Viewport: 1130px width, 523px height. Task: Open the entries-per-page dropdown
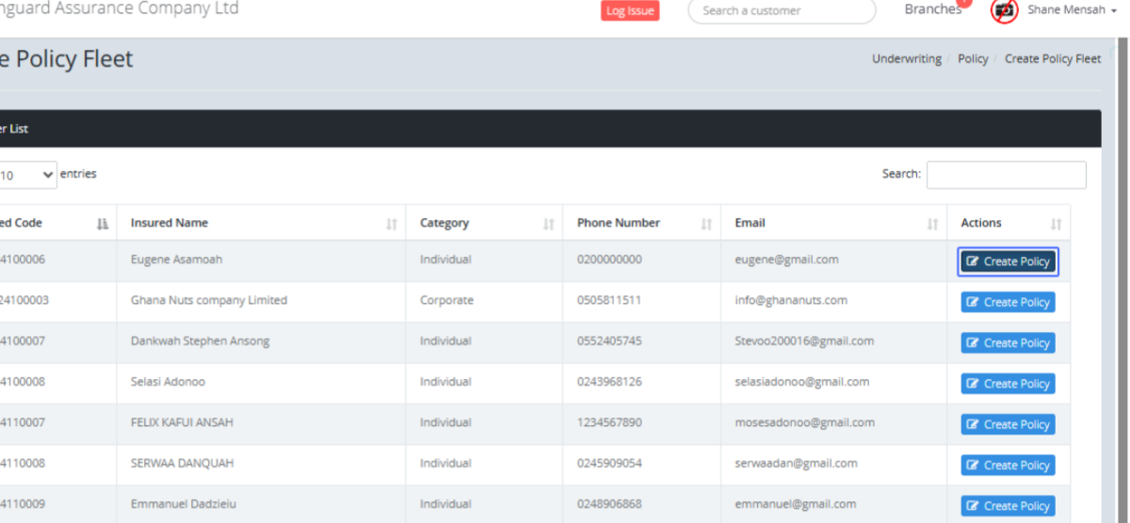(26, 175)
